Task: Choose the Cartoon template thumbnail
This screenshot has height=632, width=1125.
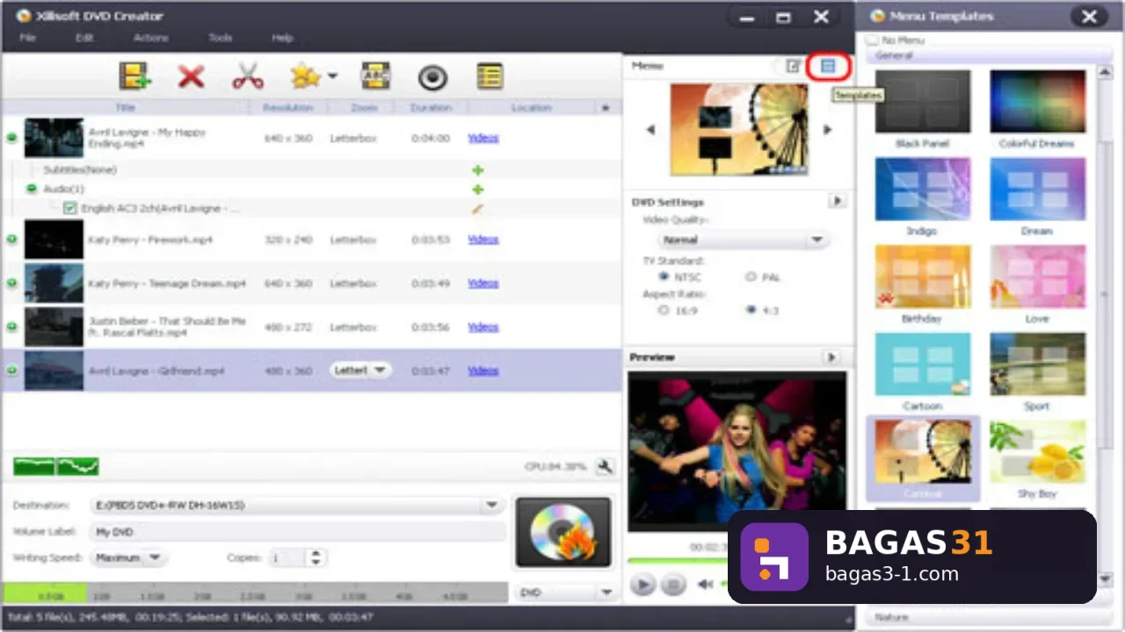Action: tap(923, 364)
